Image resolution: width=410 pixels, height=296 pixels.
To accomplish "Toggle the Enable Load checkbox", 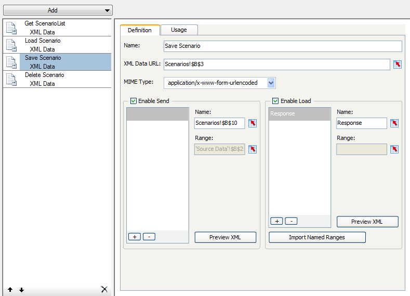I will (275, 101).
